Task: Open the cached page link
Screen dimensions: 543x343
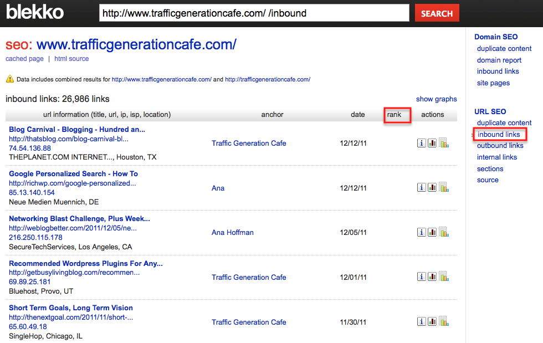Action: pyautogui.click(x=24, y=59)
